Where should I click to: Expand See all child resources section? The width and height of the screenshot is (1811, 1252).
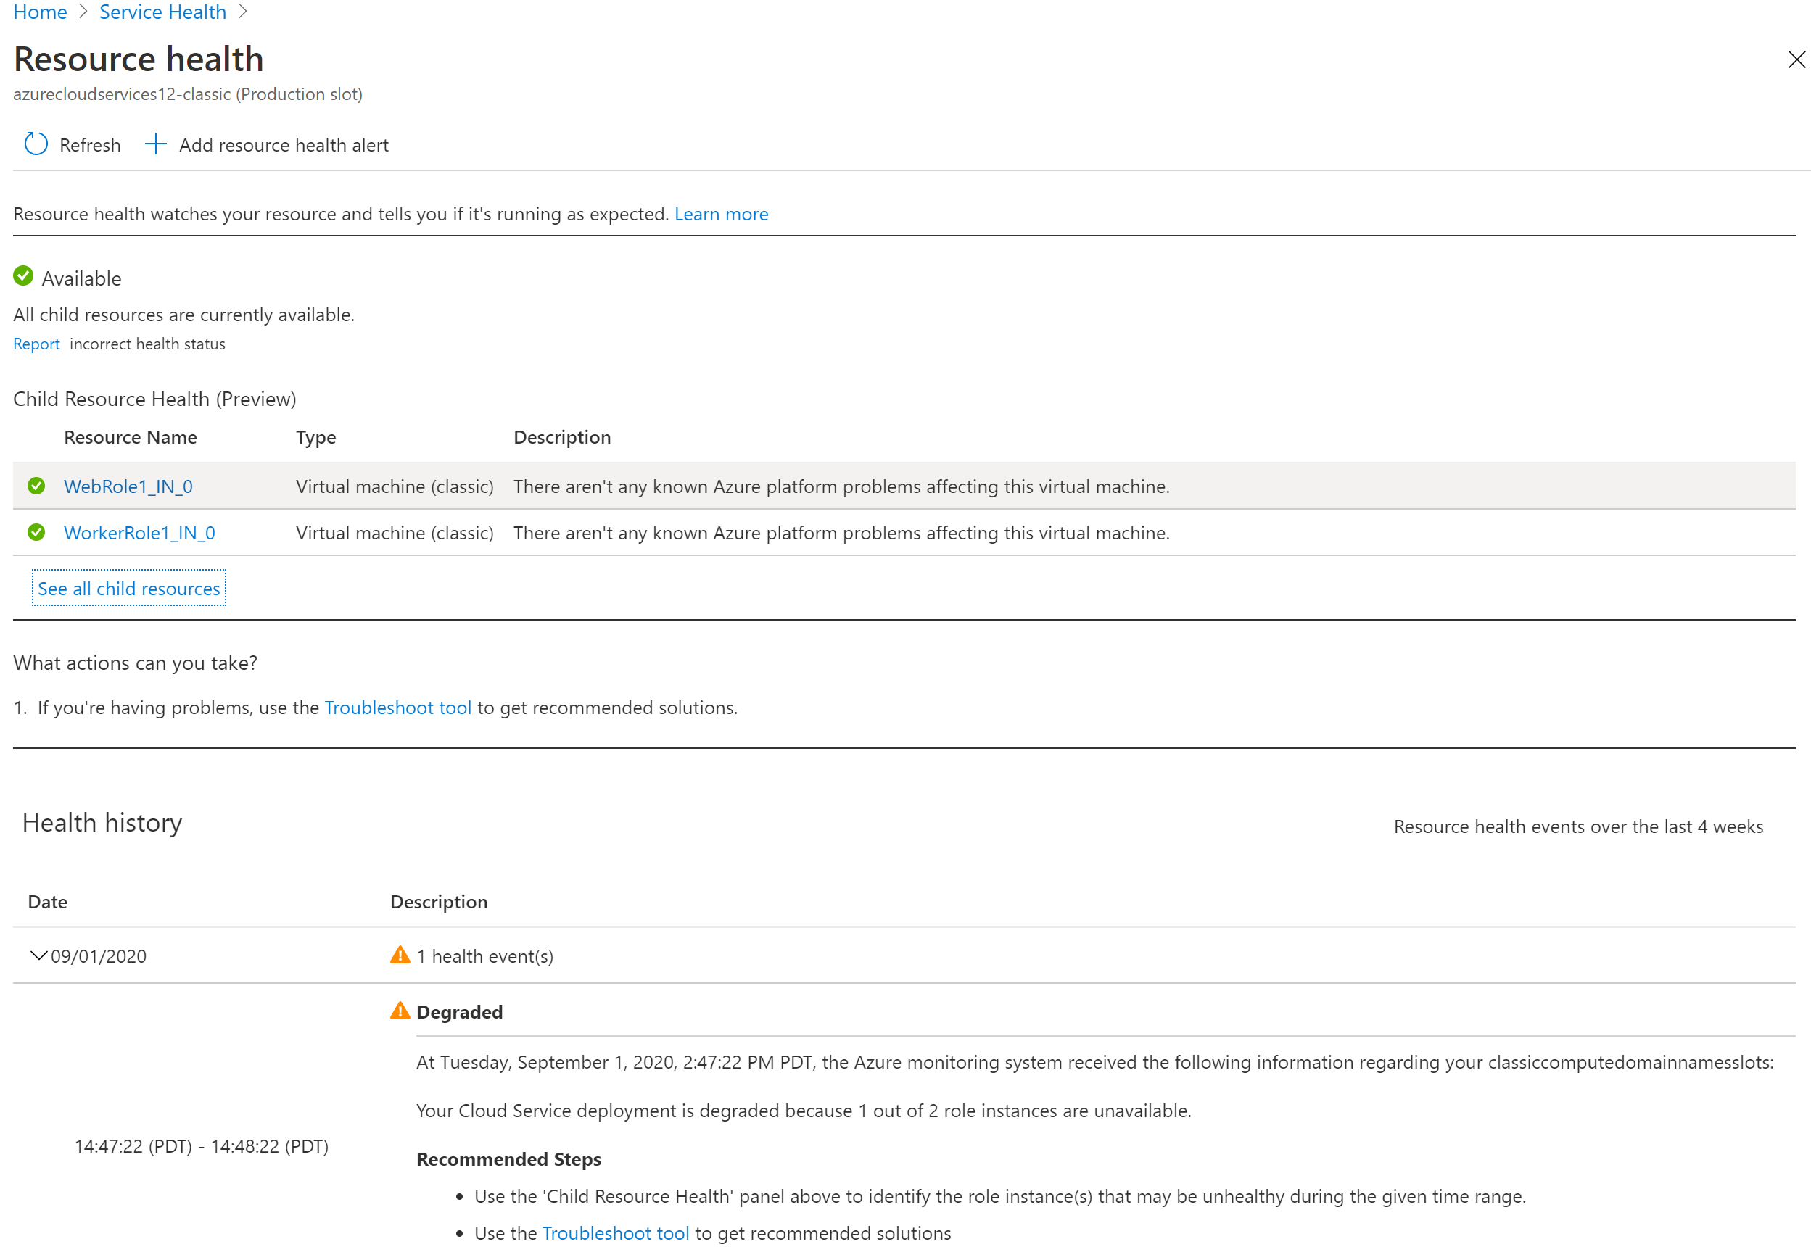tap(129, 589)
